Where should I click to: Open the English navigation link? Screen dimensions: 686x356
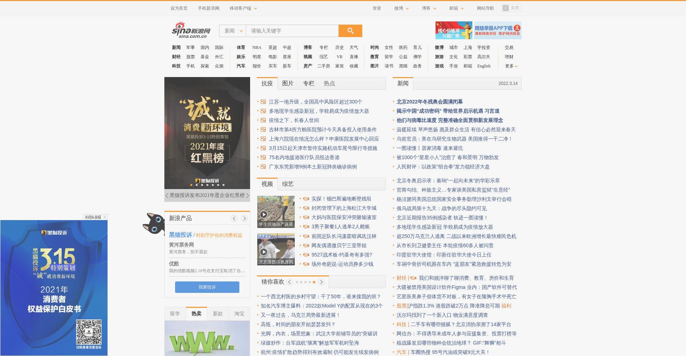coord(484,66)
